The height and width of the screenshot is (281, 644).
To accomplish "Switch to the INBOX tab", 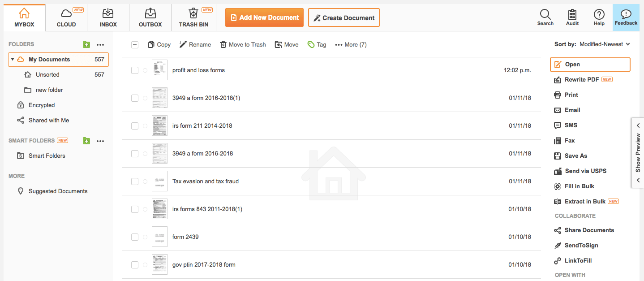I will 108,18.
